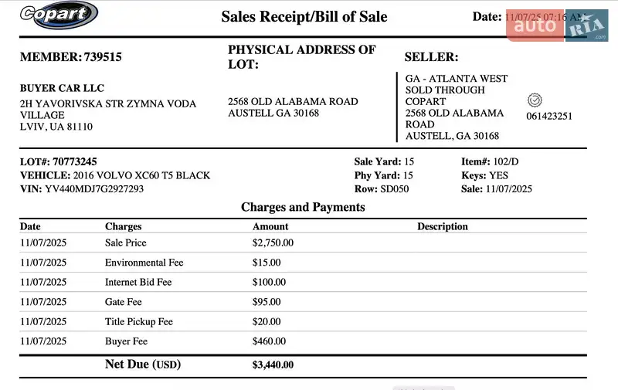Select the Buyer Fee amount $460.00
Screen dimensions: 618x390
tap(269, 341)
